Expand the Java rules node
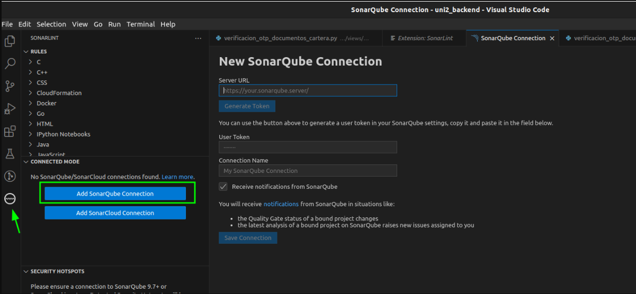Viewport: 636px width, 294px height. [x=31, y=144]
